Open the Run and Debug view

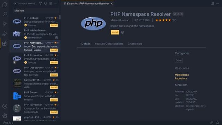tap(5, 34)
